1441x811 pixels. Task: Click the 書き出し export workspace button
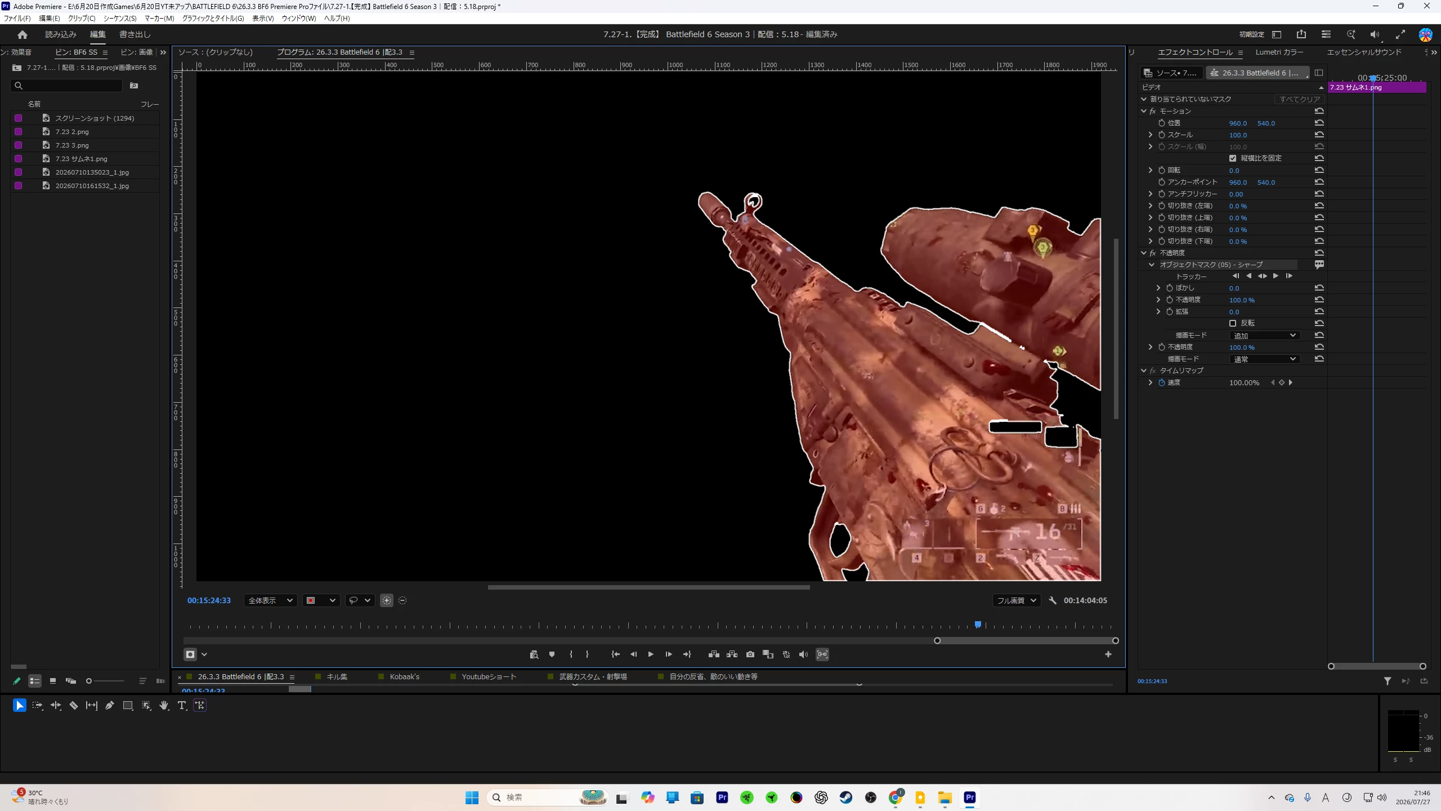pyautogui.click(x=135, y=34)
